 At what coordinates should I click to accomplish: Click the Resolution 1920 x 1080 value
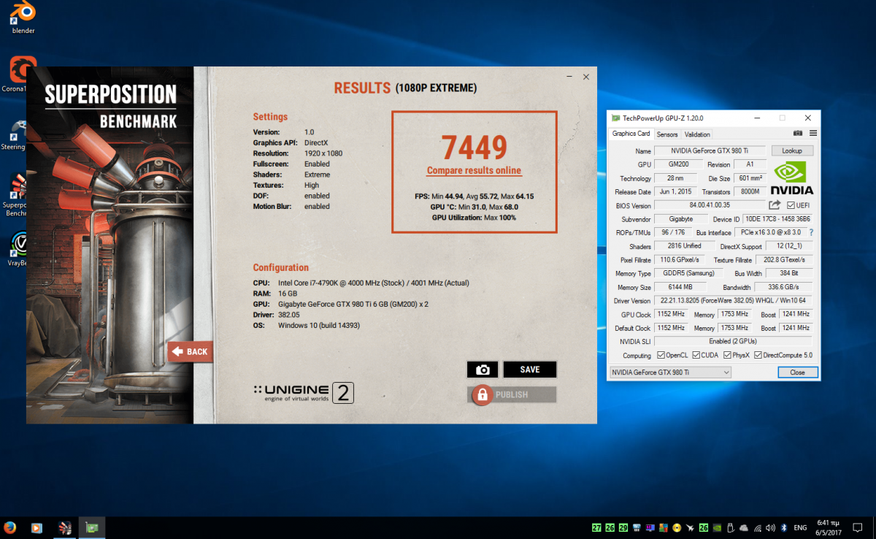(x=323, y=153)
